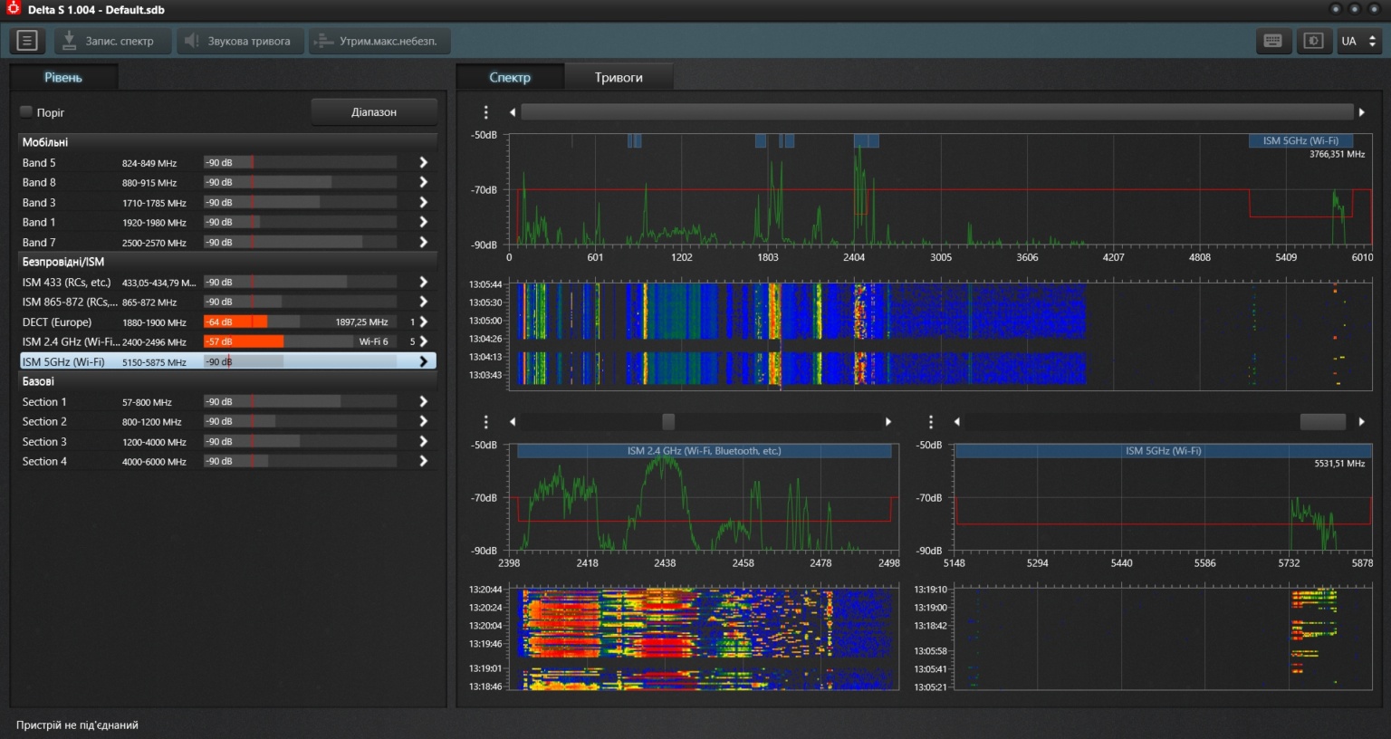Image resolution: width=1391 pixels, height=739 pixels.
Task: Open the three-dots menu of the 5GHz graph
Action: click(931, 422)
